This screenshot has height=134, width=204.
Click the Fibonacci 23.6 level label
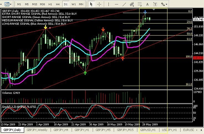[189, 22]
